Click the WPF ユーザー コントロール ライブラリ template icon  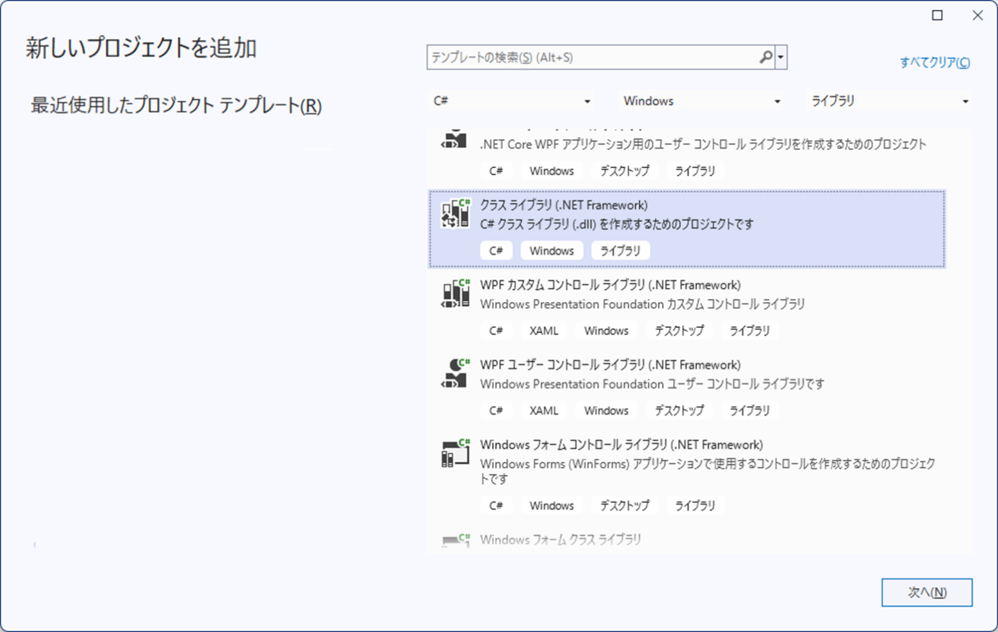(x=455, y=373)
